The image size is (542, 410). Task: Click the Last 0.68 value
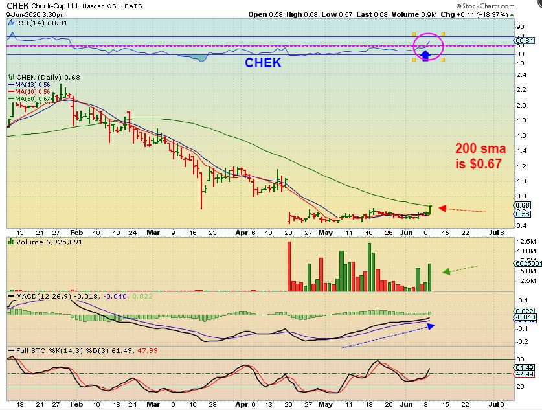click(372, 14)
